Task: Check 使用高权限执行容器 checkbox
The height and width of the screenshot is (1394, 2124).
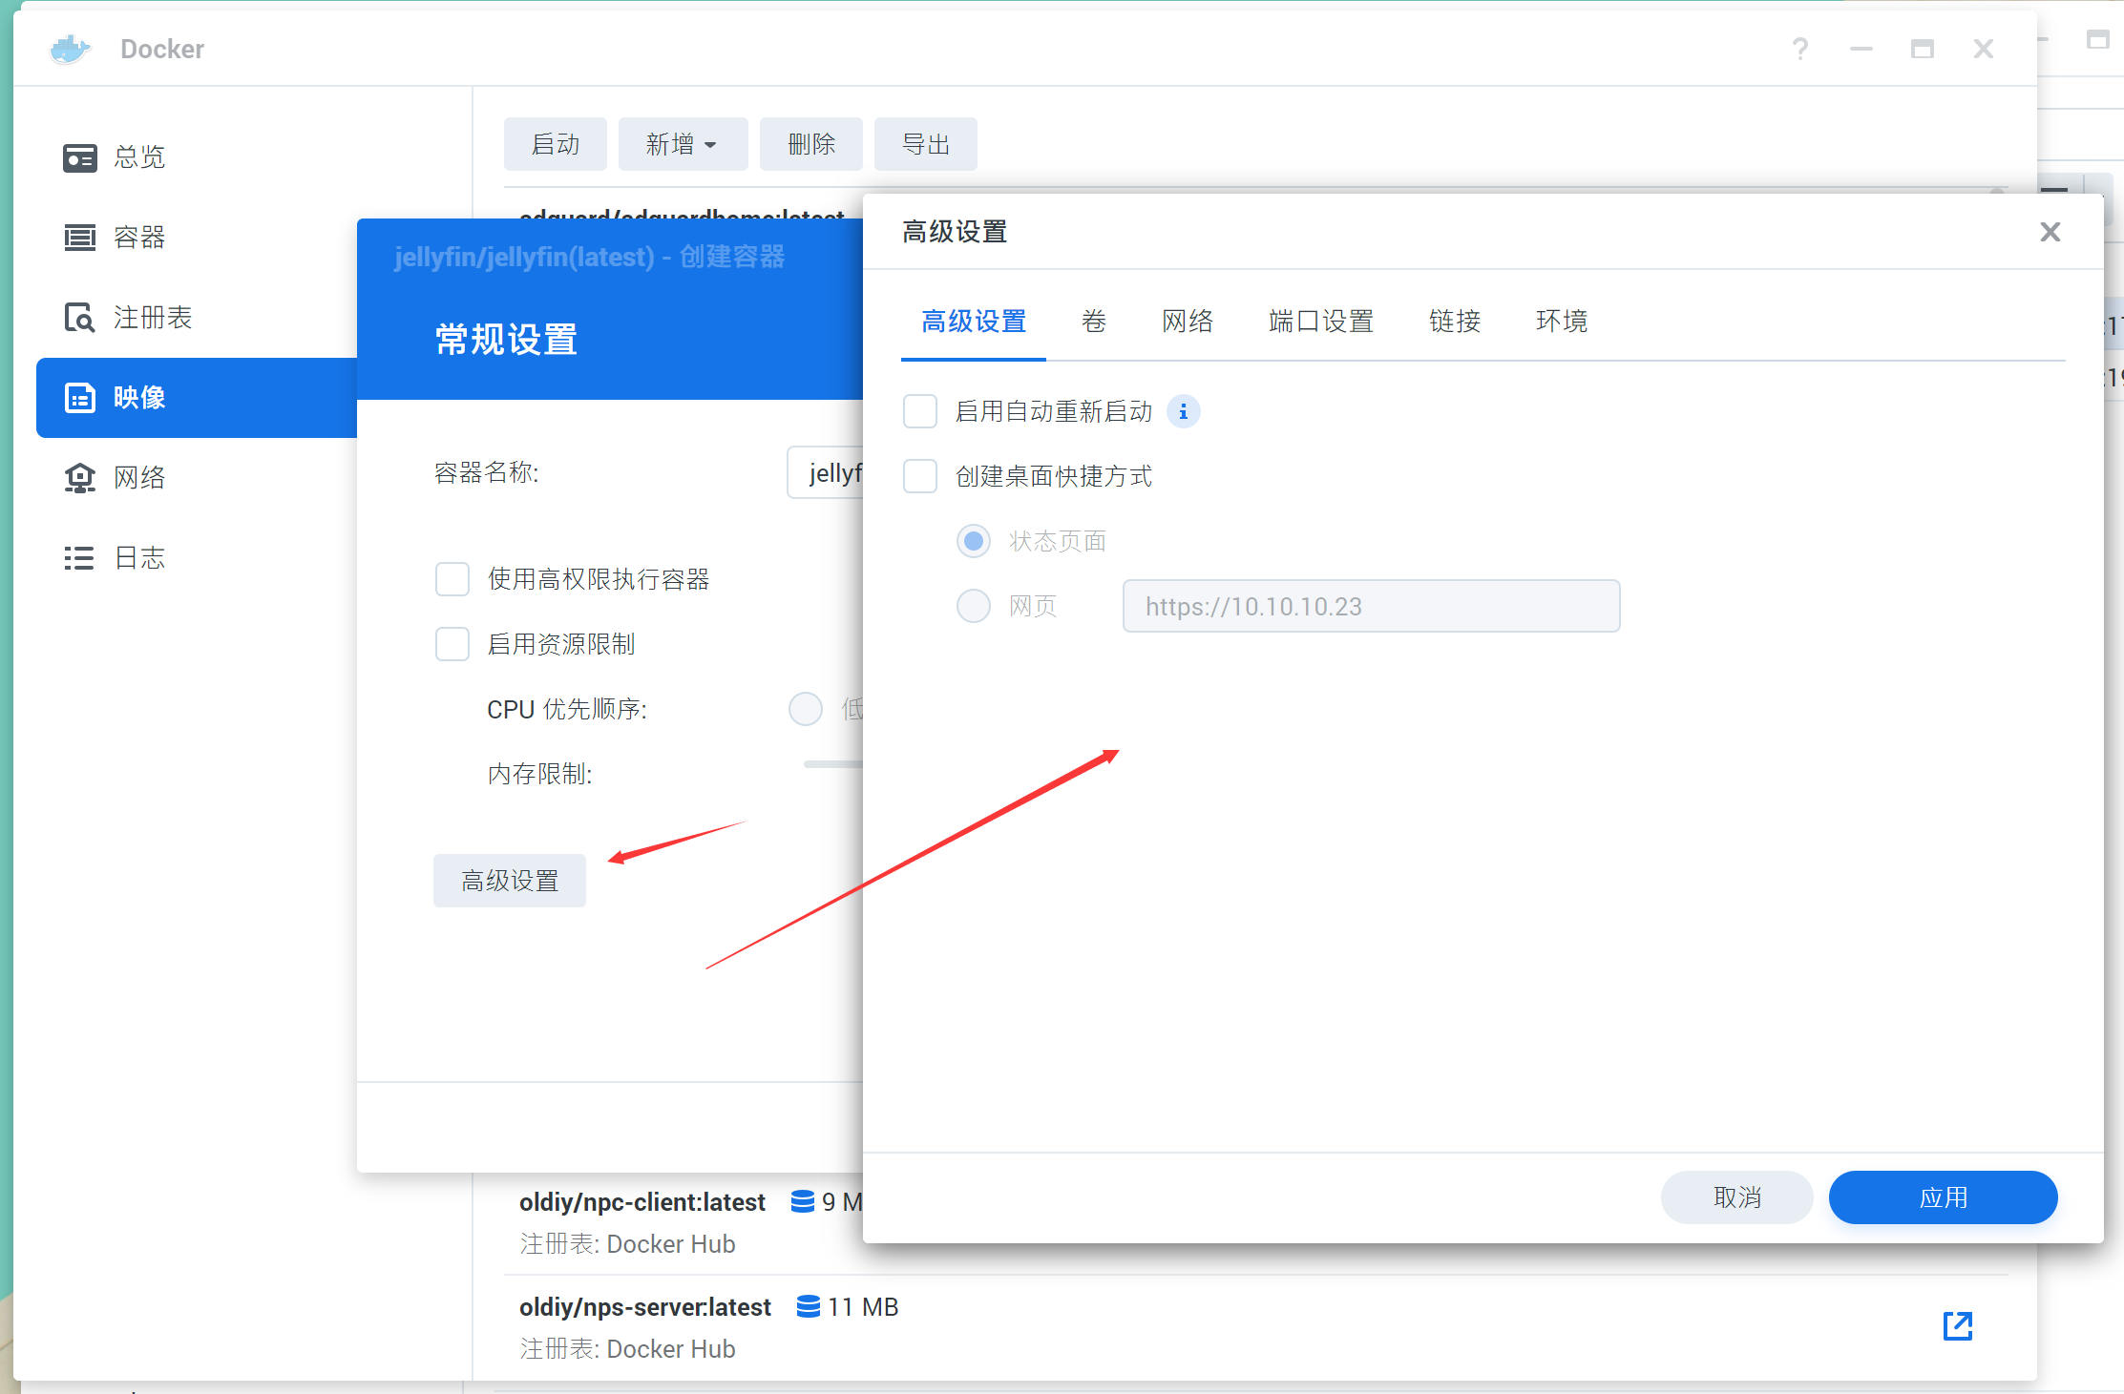Action: [452, 579]
